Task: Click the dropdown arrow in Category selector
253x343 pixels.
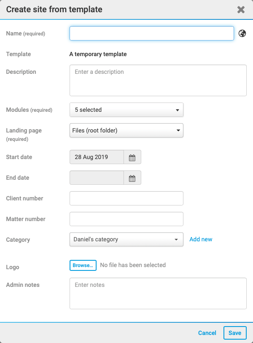Action: [x=176, y=240]
